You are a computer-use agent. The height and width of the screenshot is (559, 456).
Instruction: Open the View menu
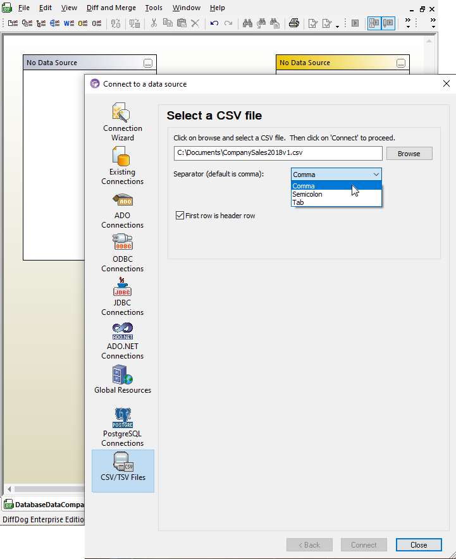tap(69, 8)
